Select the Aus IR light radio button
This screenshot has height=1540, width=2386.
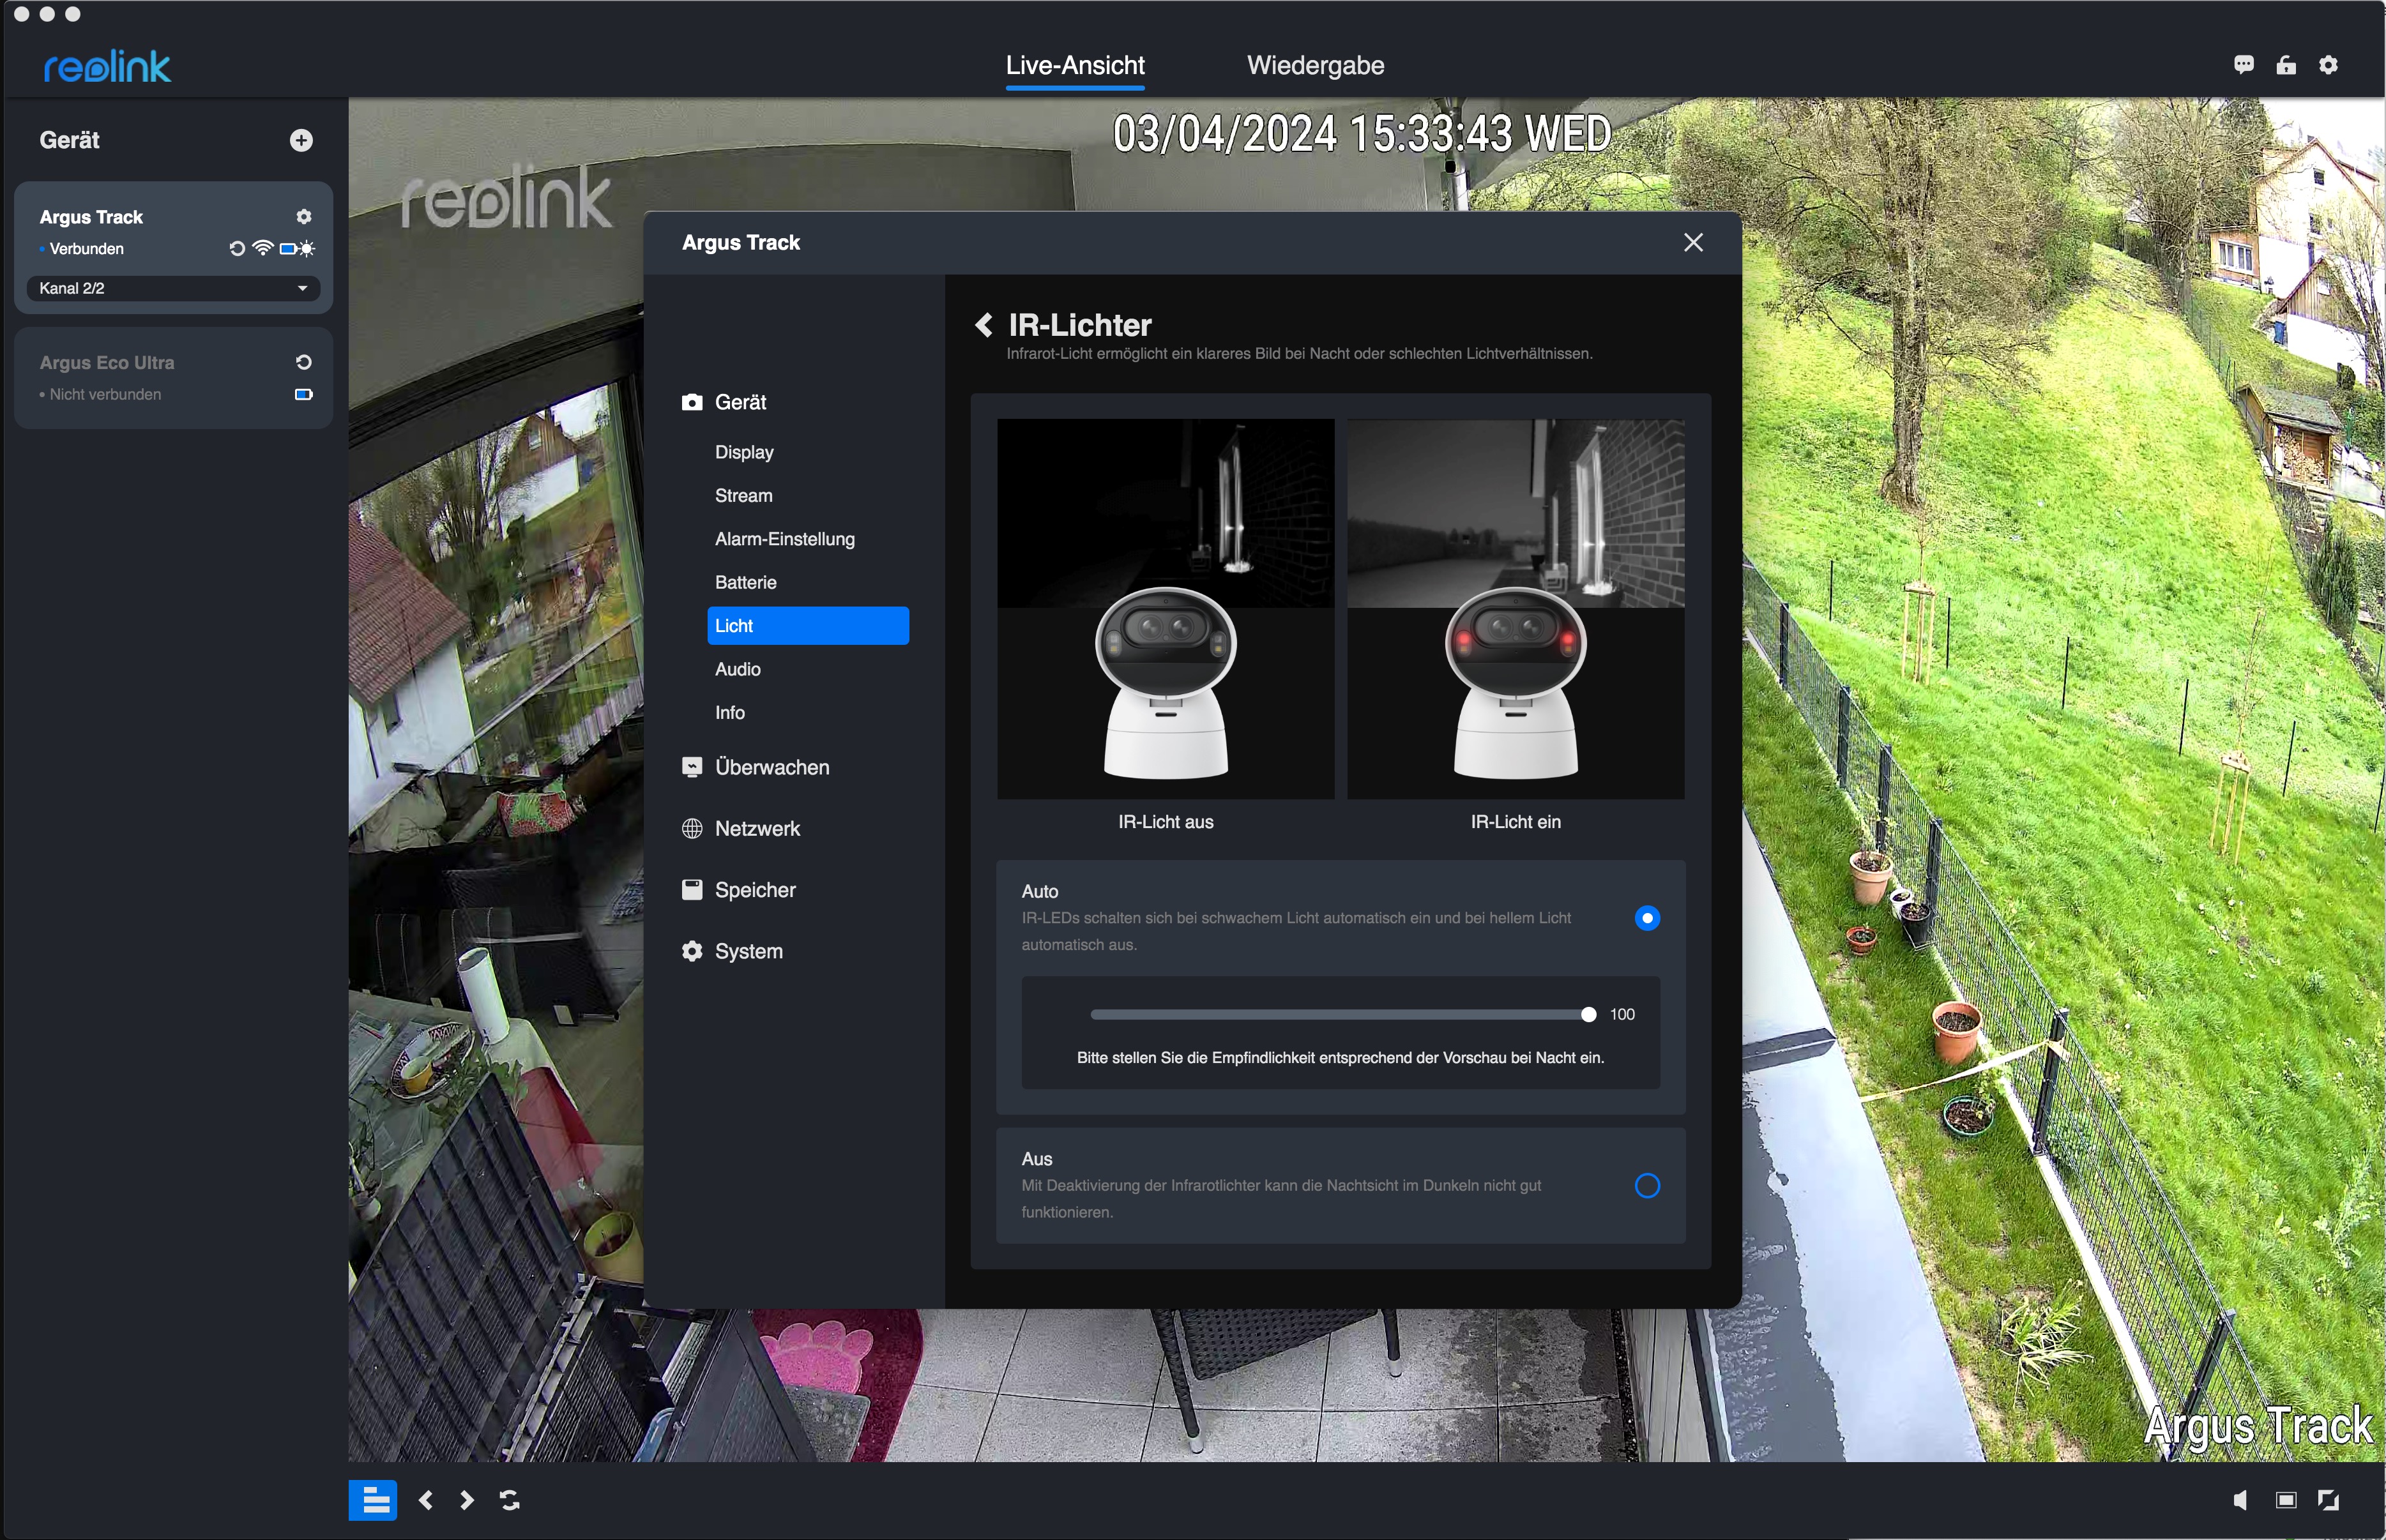tap(1647, 1186)
